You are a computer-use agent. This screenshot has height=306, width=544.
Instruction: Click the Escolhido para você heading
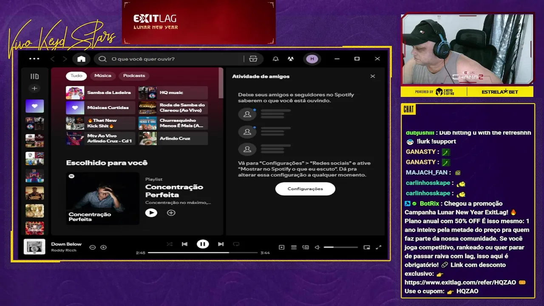107,163
